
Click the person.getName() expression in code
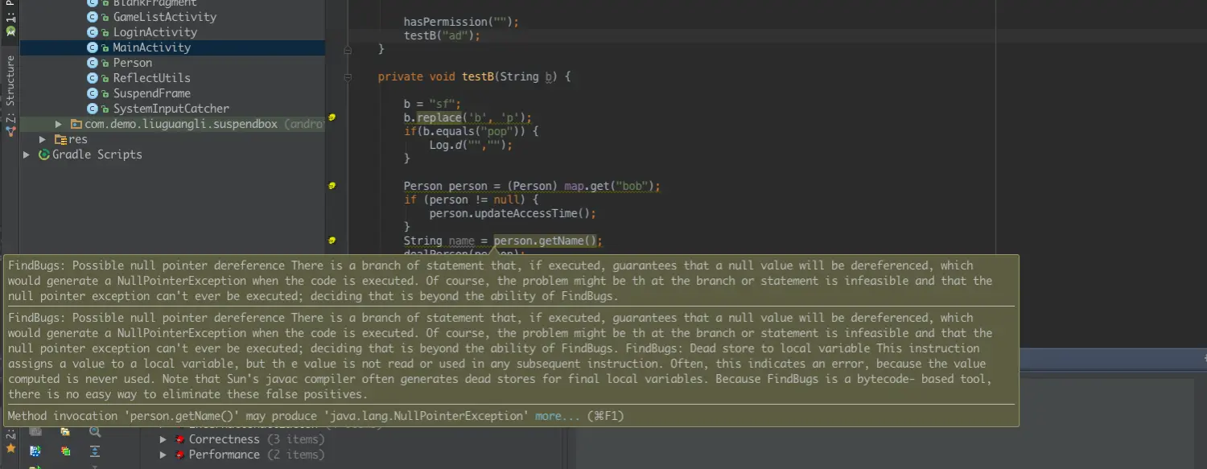546,241
